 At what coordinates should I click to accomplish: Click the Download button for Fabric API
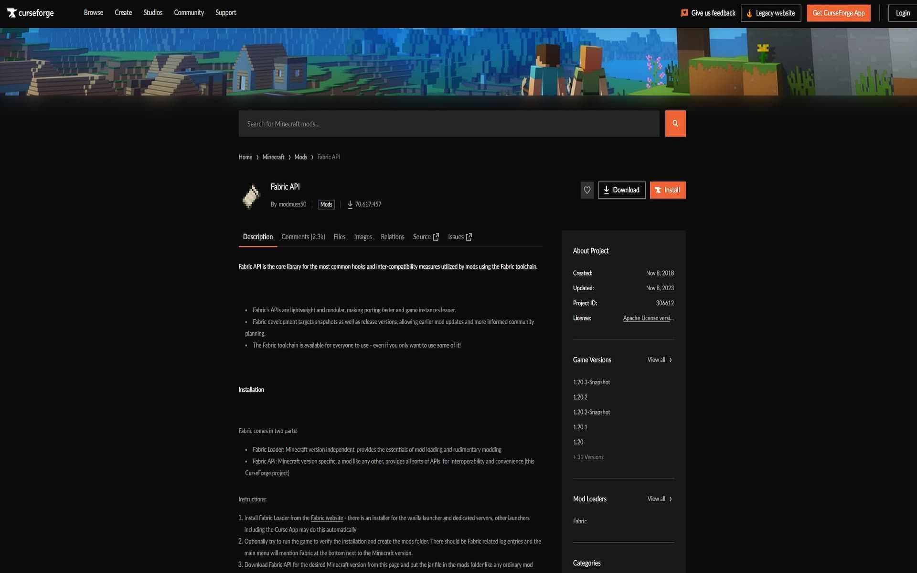coord(621,190)
